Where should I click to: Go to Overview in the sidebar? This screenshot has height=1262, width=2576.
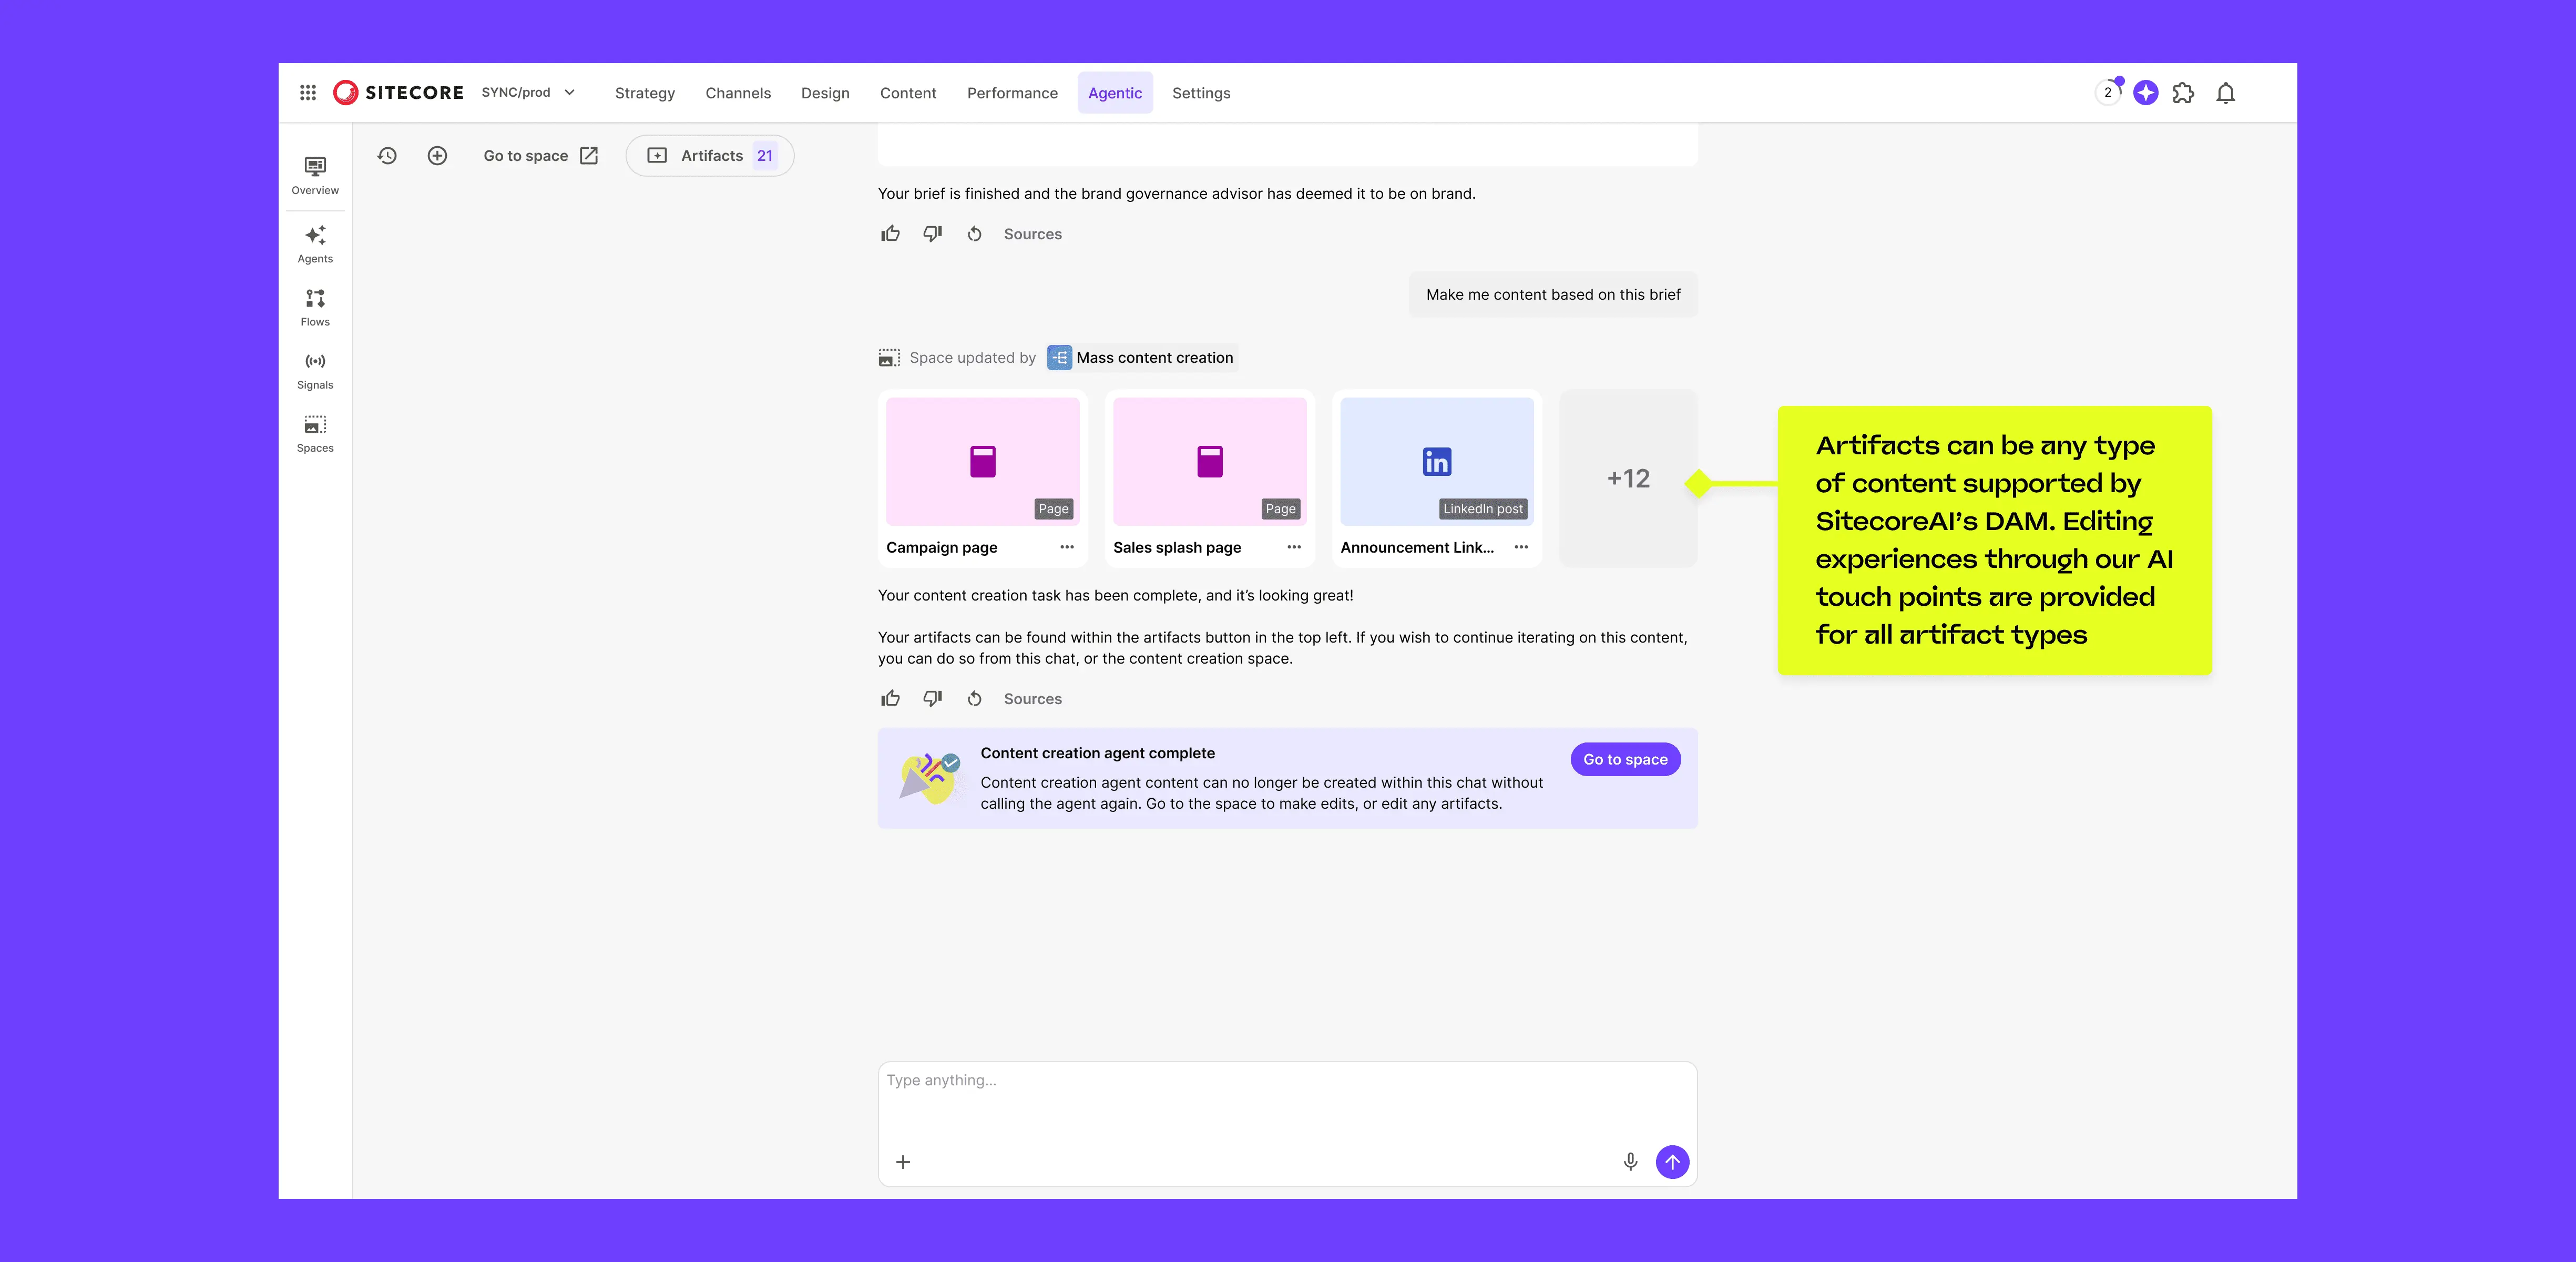315,176
